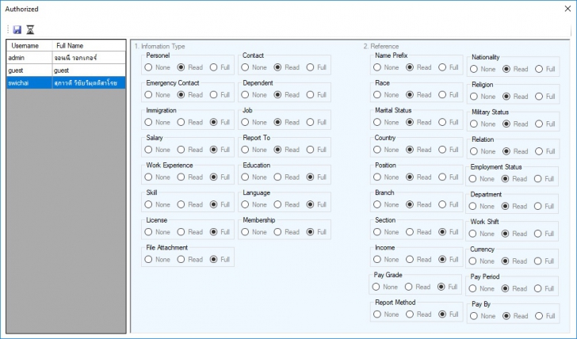Set Contact to Full
The width and height of the screenshot is (577, 339).
(317, 67)
